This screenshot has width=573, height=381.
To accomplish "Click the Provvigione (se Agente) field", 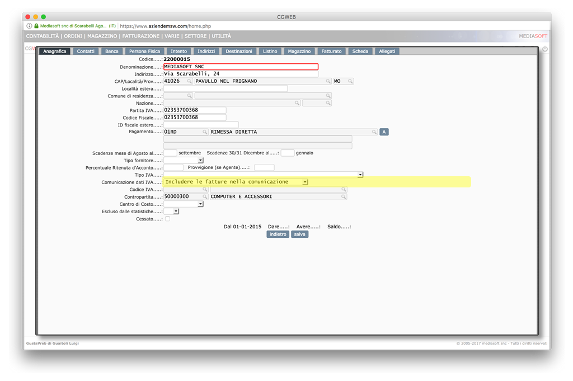I will pos(264,167).
